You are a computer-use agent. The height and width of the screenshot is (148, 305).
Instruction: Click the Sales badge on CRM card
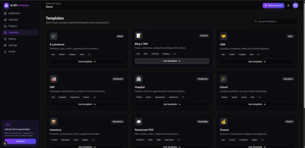point(290,36)
